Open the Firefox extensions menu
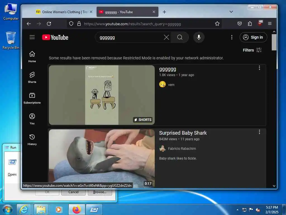The image size is (286, 215). (x=250, y=24)
